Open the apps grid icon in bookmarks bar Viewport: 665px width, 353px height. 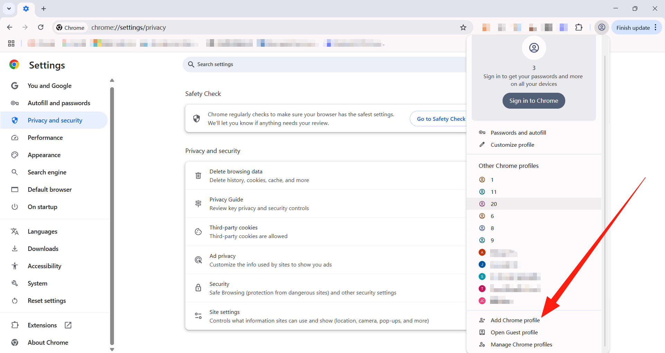point(11,43)
